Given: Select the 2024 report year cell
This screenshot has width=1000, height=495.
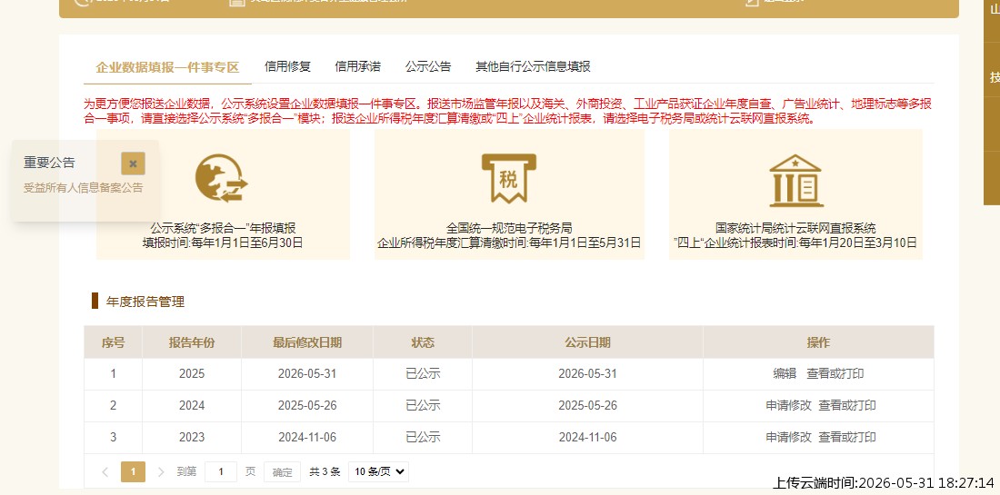Looking at the screenshot, I should click(192, 406).
